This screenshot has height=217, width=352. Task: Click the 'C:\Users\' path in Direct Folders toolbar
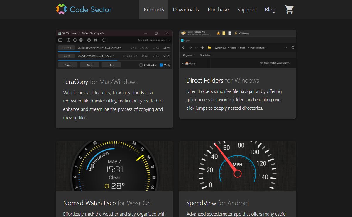(x=244, y=33)
